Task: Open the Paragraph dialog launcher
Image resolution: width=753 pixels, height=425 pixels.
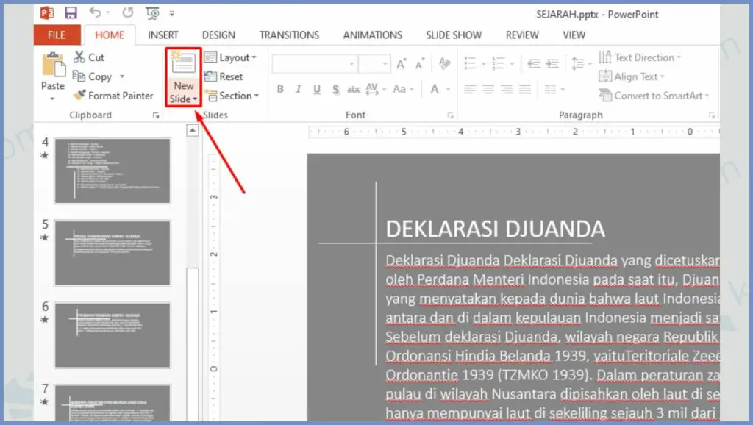Action: pos(712,115)
